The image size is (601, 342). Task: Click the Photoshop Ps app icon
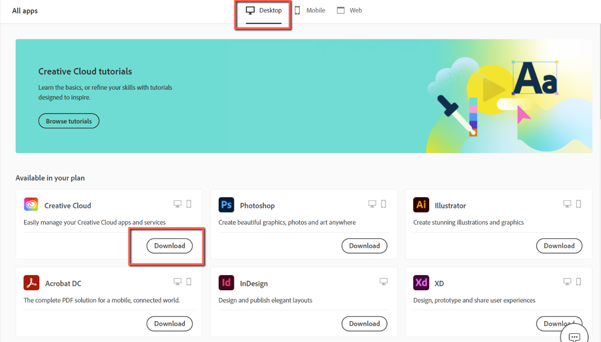pos(226,205)
